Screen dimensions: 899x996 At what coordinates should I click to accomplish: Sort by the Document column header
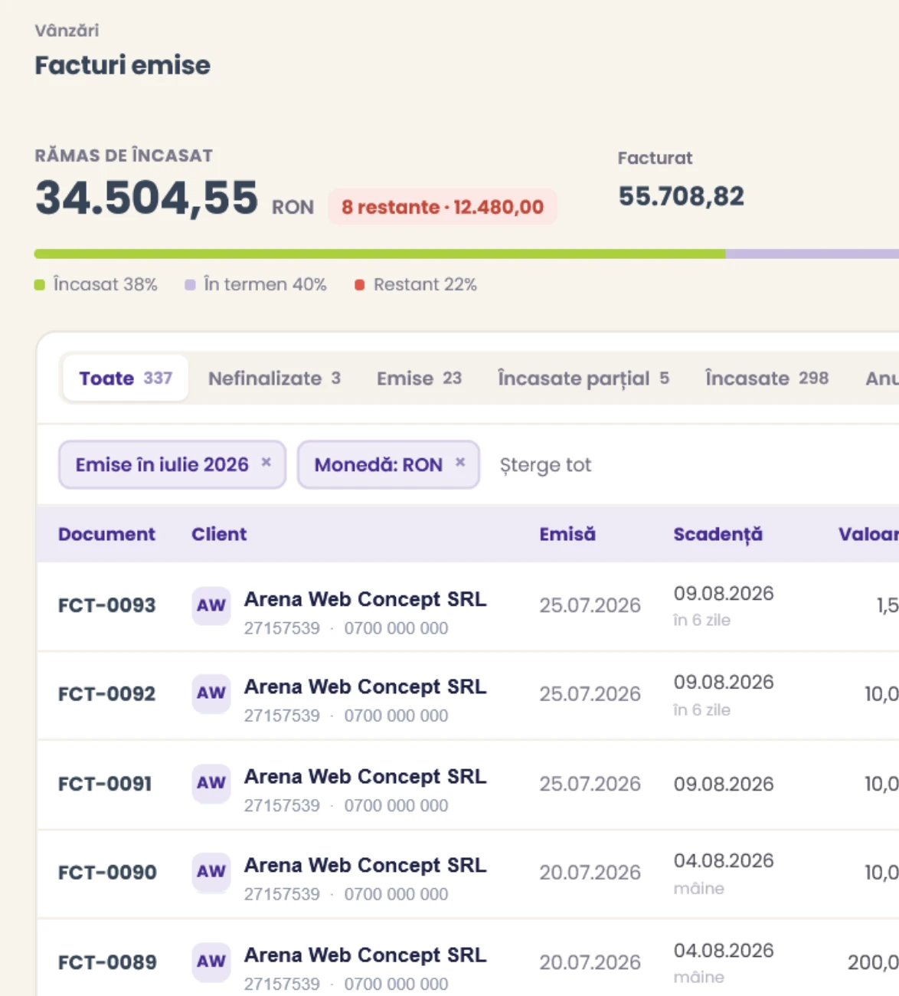(x=106, y=534)
